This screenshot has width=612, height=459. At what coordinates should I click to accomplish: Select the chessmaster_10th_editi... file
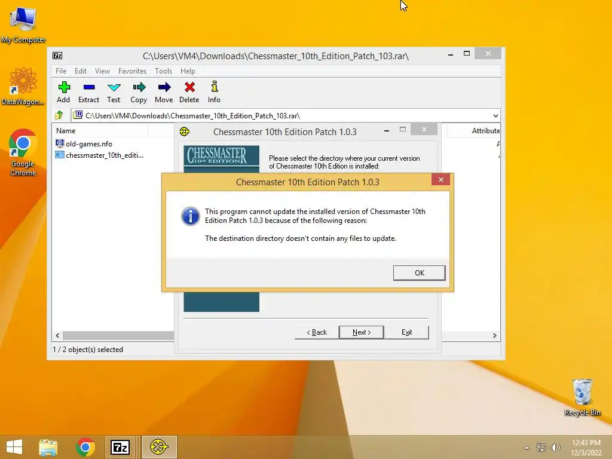(x=105, y=155)
